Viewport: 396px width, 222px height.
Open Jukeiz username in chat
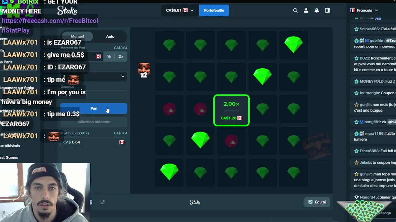click(x=365, y=162)
